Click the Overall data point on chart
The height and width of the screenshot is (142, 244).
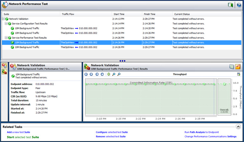224,84
